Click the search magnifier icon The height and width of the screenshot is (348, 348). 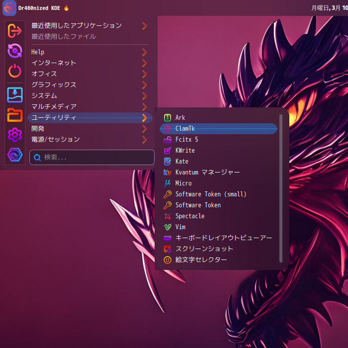[x=37, y=158]
